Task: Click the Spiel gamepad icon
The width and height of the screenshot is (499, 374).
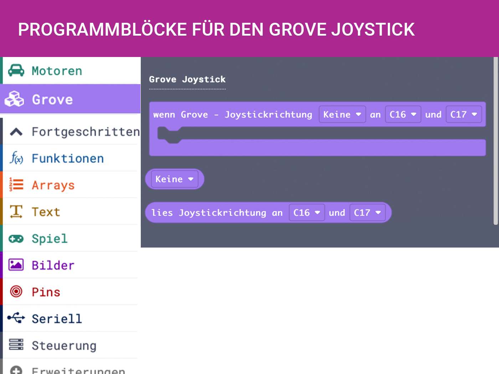Action: coord(16,239)
